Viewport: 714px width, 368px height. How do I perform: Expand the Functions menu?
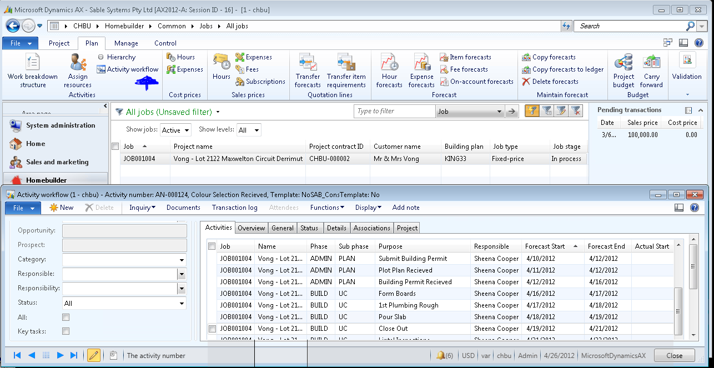327,208
